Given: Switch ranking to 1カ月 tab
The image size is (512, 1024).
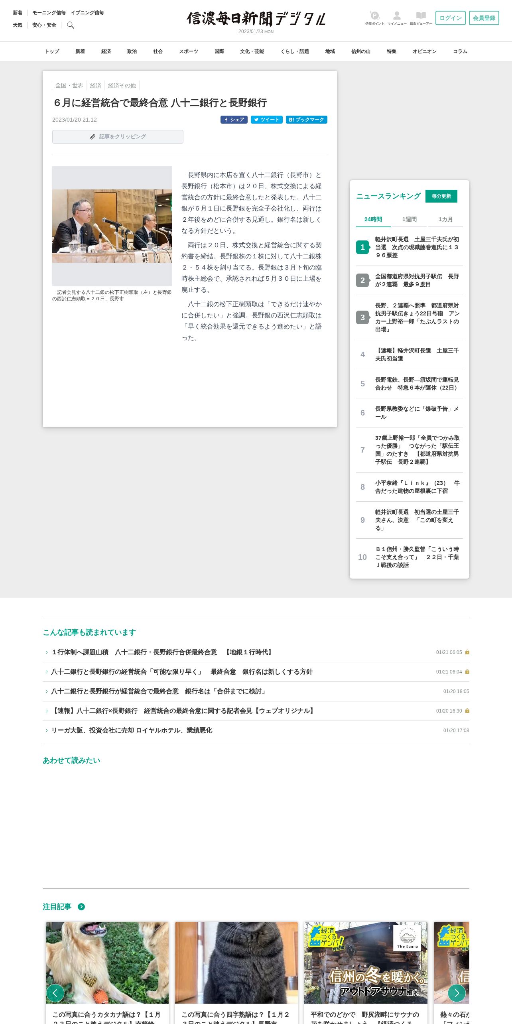Looking at the screenshot, I should coord(445,219).
